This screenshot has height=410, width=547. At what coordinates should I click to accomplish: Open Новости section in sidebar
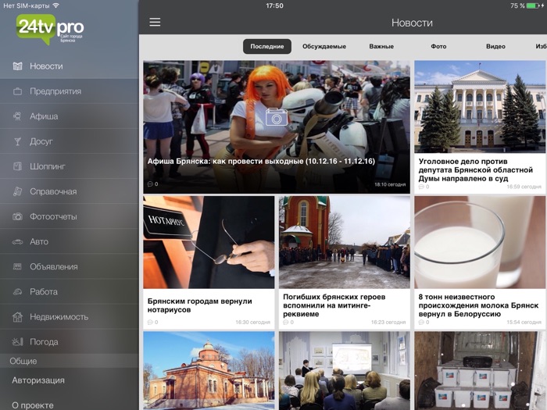click(x=70, y=66)
